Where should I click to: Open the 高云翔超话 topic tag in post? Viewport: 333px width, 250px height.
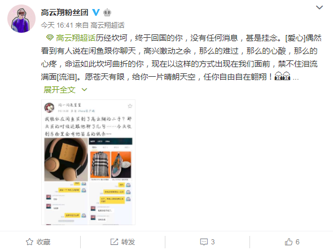tap(76, 38)
